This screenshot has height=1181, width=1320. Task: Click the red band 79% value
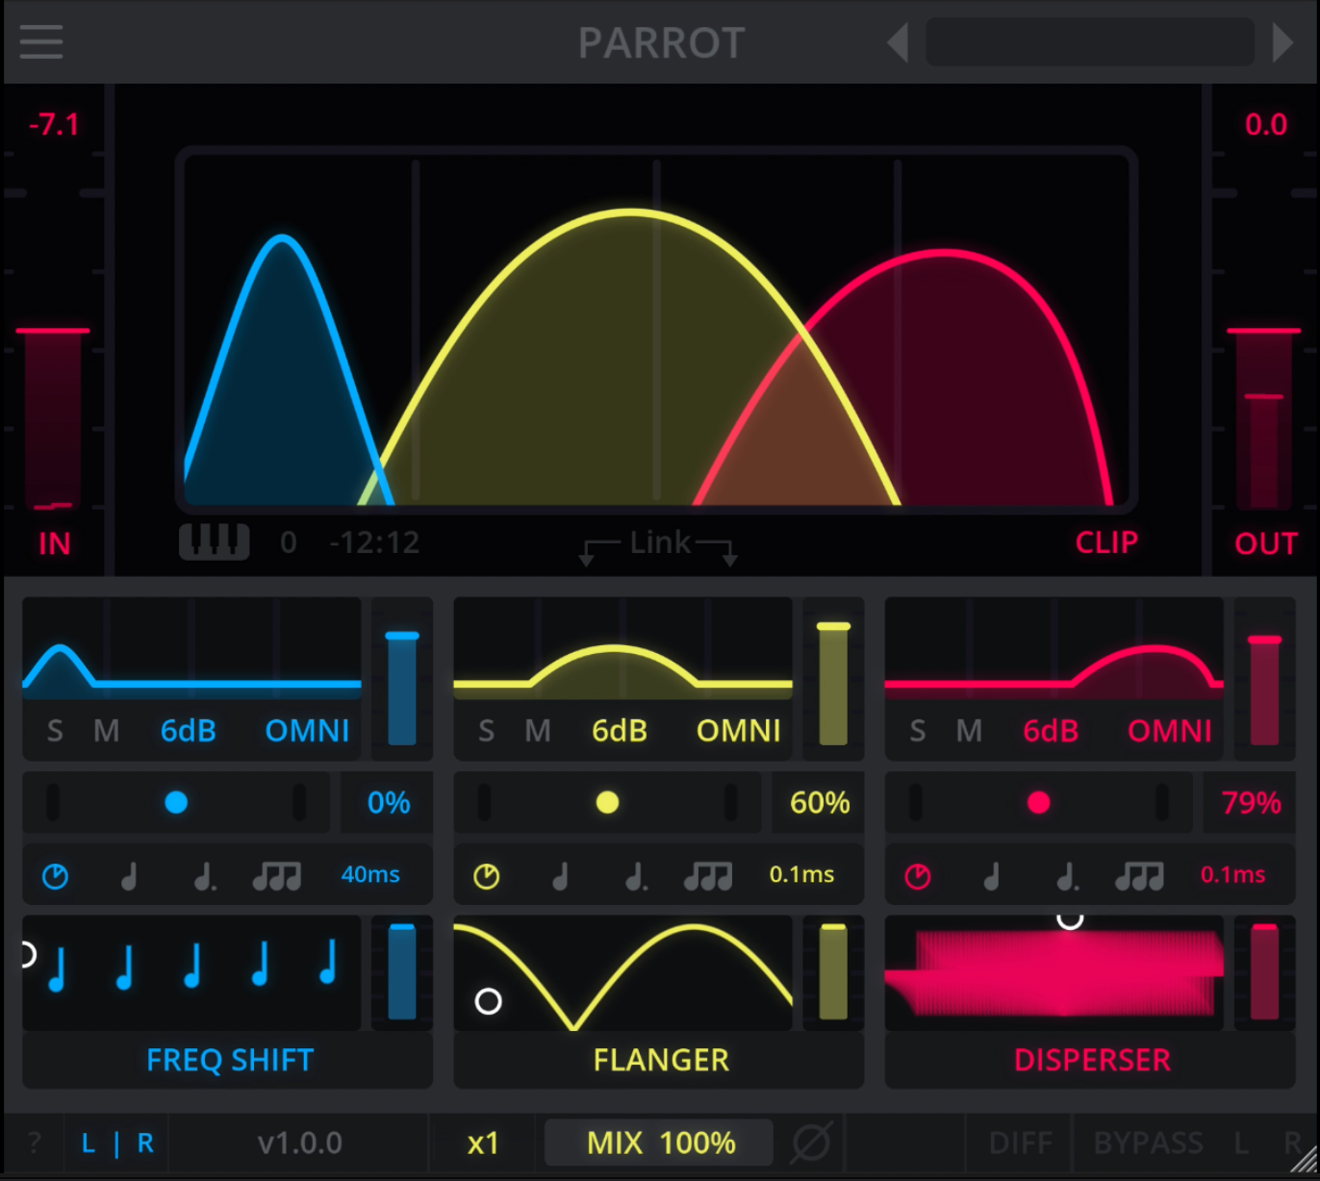click(x=1250, y=802)
